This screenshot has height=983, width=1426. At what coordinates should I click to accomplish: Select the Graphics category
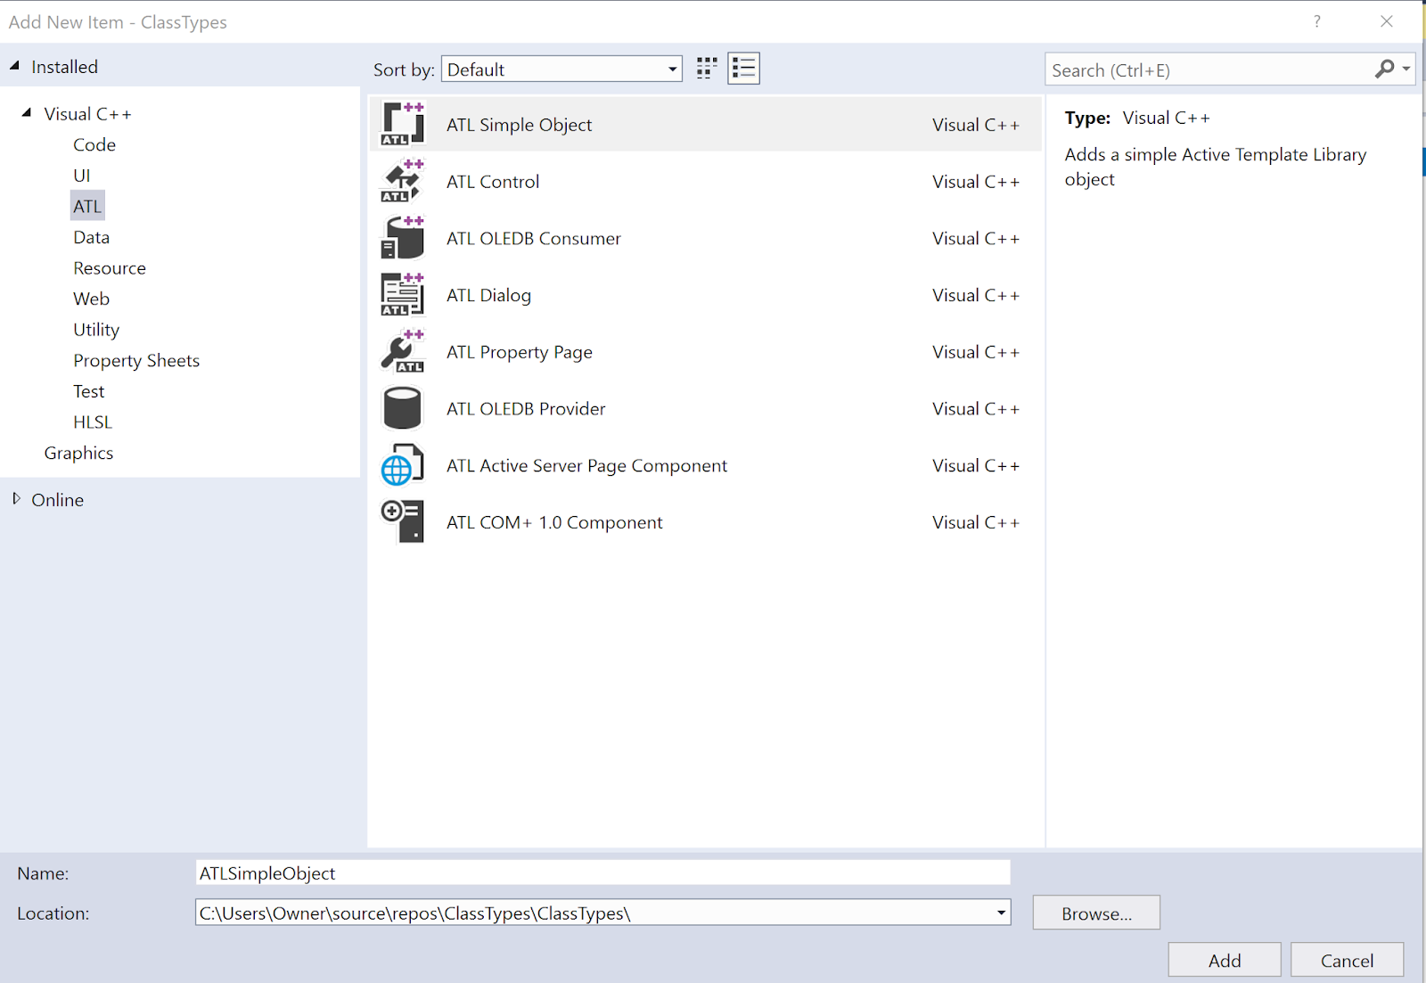click(78, 453)
